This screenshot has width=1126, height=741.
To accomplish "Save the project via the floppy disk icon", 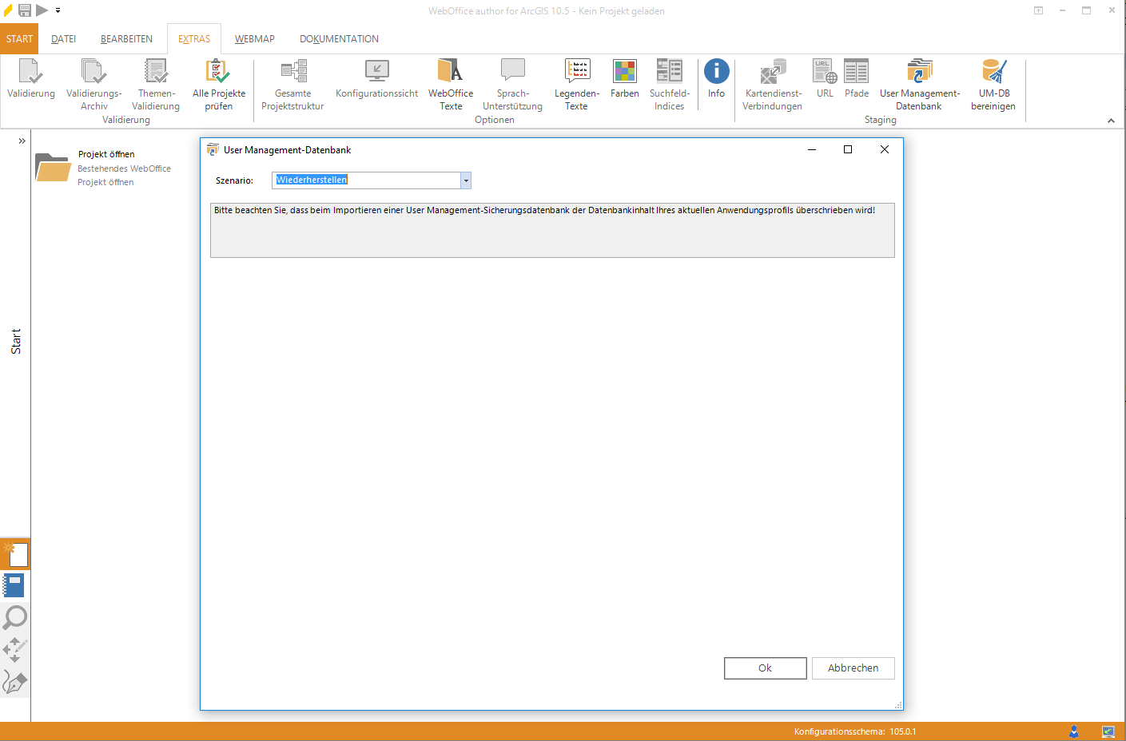I will 25,11.
